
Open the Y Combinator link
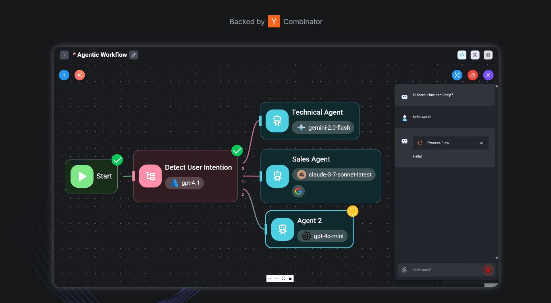tap(274, 21)
